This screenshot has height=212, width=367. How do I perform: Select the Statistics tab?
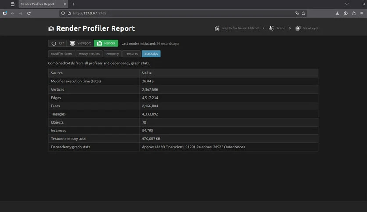(151, 54)
